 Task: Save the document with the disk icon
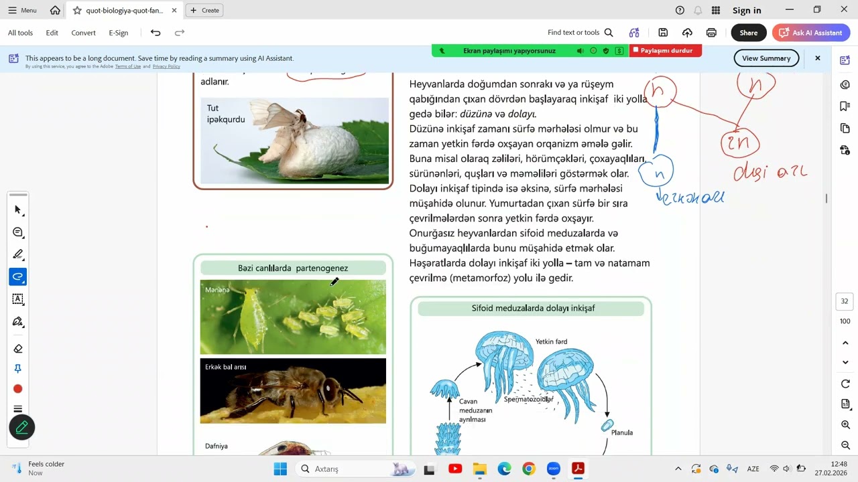pyautogui.click(x=663, y=33)
